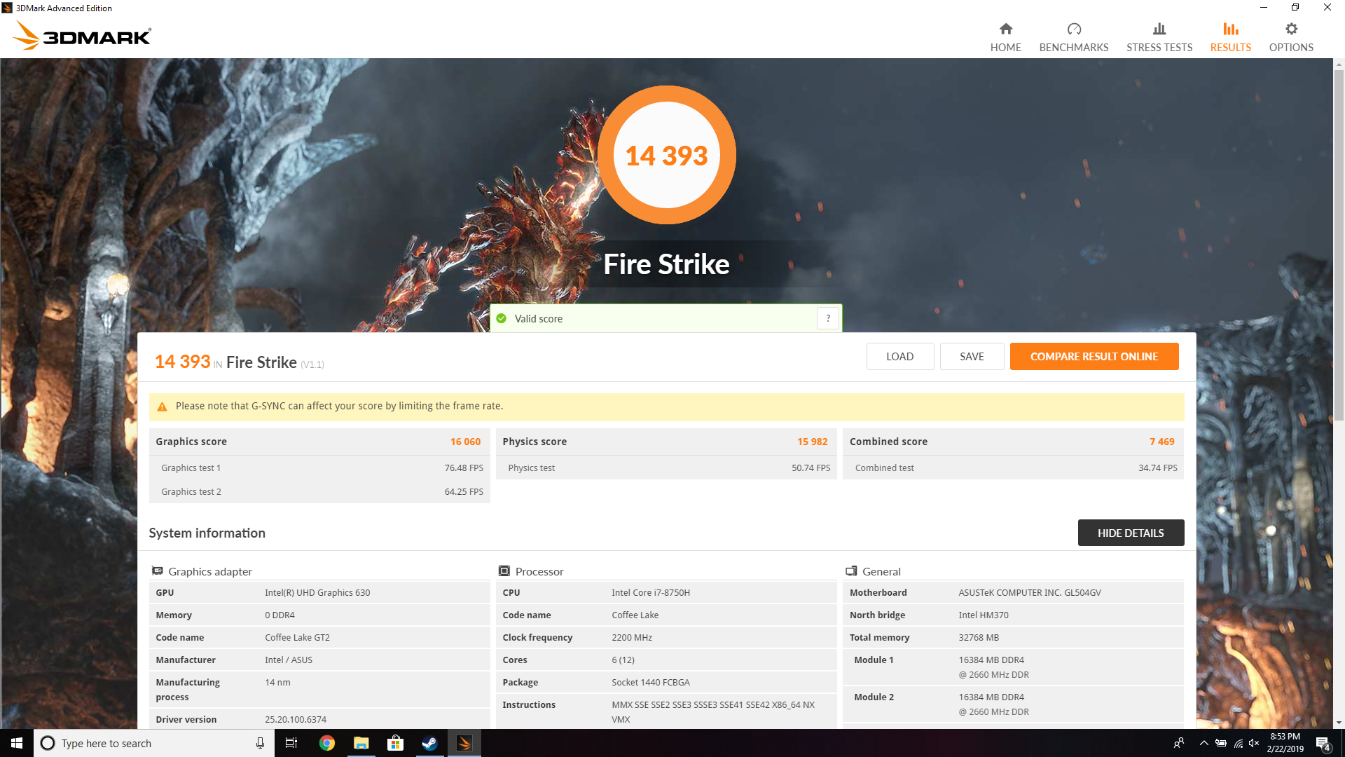Open File Explorer from taskbar

361,743
